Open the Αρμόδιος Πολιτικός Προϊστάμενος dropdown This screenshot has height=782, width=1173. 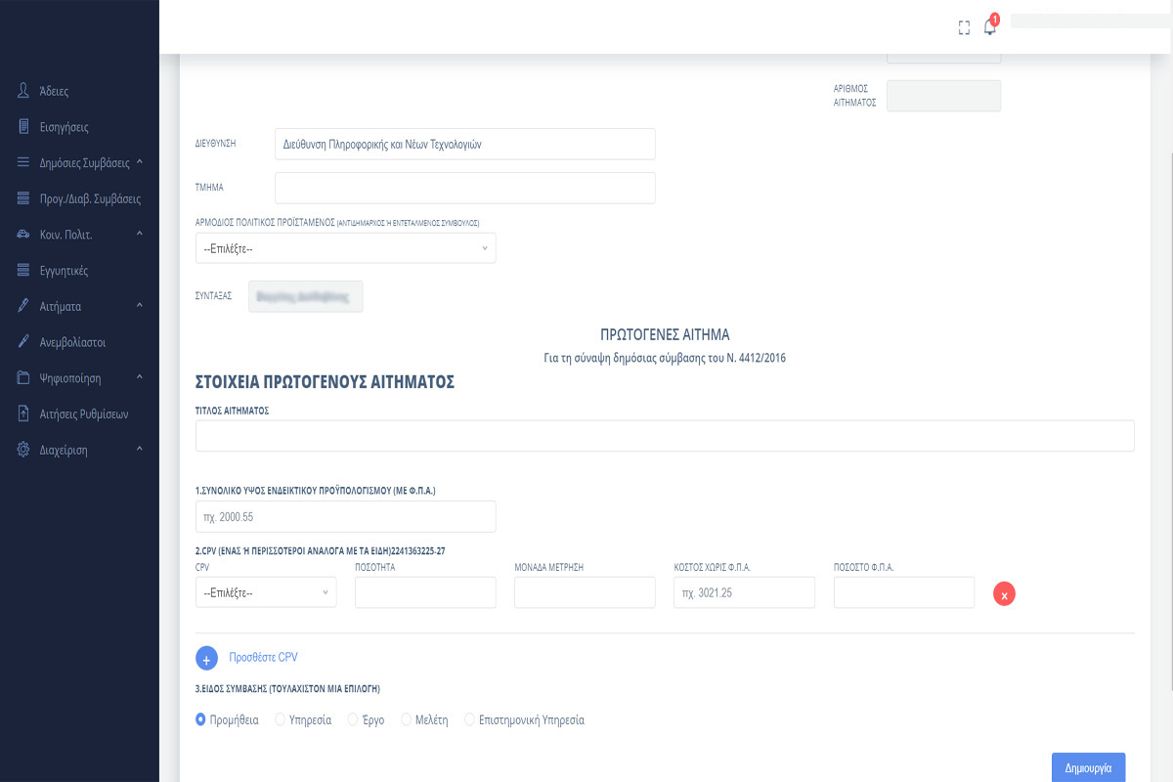346,248
